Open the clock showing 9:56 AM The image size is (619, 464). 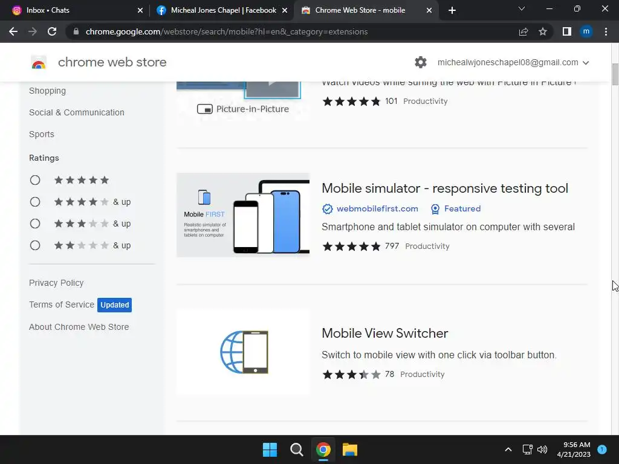tap(574, 449)
